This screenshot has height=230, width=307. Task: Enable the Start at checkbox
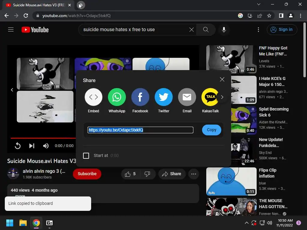[86, 156]
